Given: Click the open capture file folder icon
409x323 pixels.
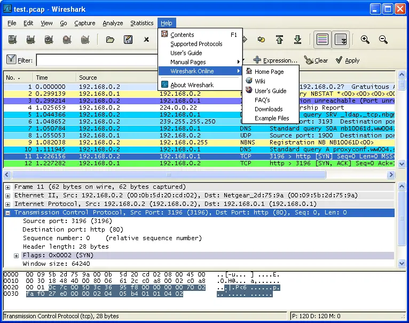Looking at the screenshot, I should [x=110, y=39].
